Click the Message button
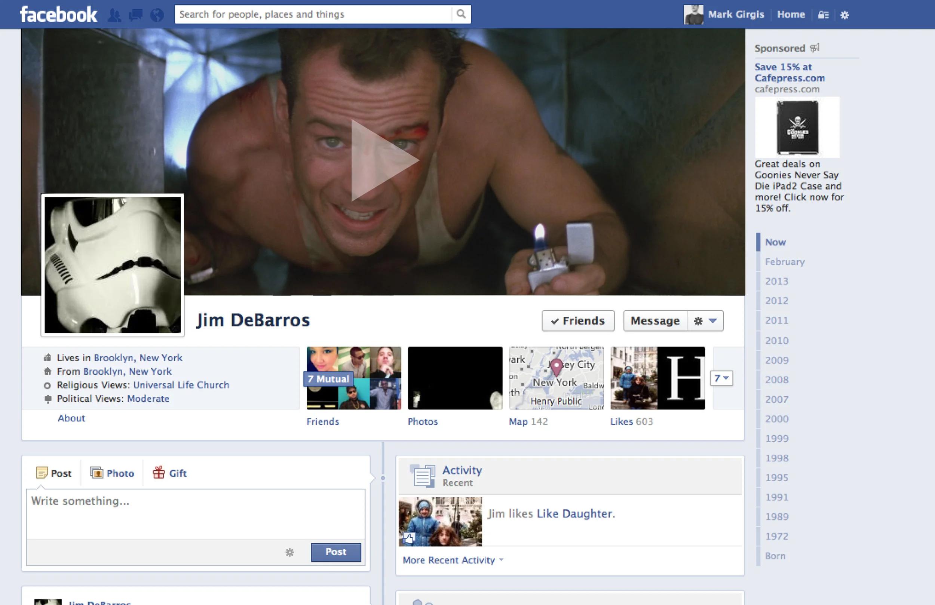This screenshot has height=605, width=935. point(655,321)
